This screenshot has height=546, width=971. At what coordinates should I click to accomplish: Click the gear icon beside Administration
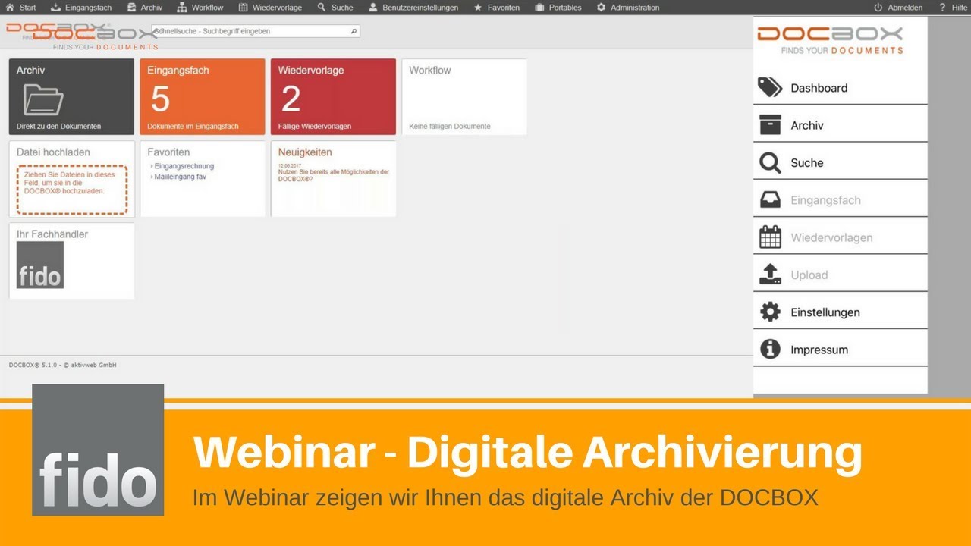pos(602,7)
